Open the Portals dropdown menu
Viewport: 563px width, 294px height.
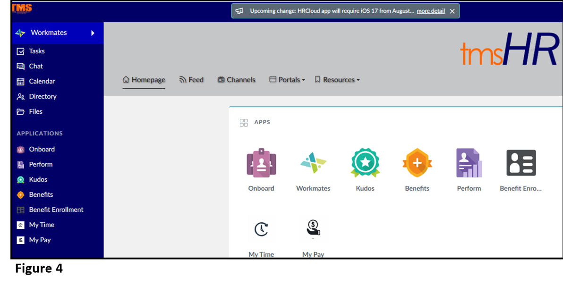coord(287,80)
